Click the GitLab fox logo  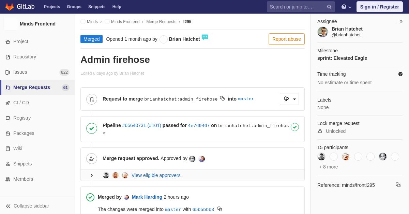coord(10,7)
